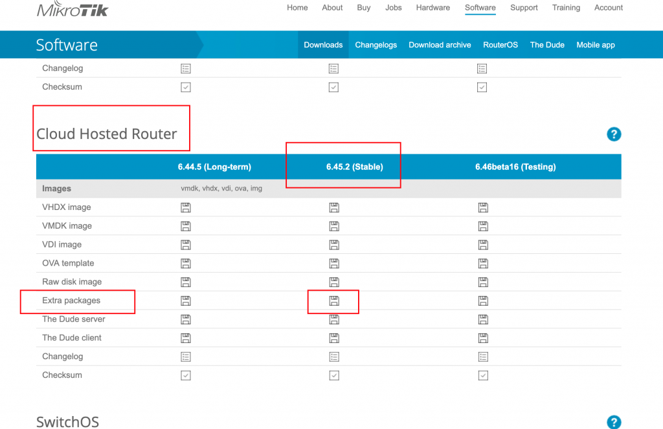The image size is (663, 429).
Task: Download The Dude client for 6.46beta16 Testing
Action: click(x=483, y=338)
